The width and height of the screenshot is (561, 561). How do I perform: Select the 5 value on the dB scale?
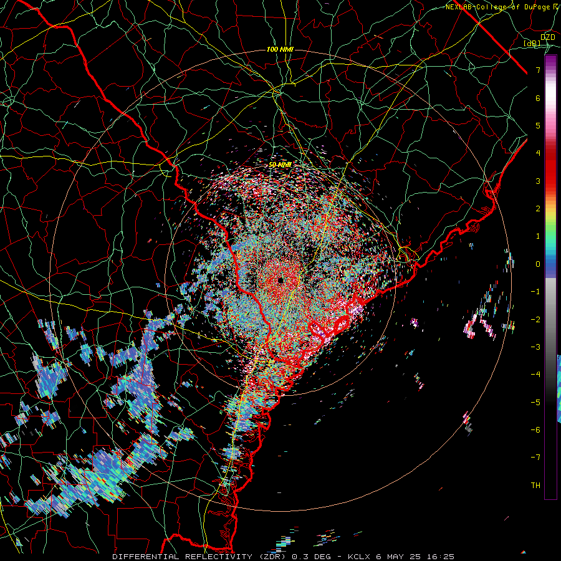click(538, 125)
